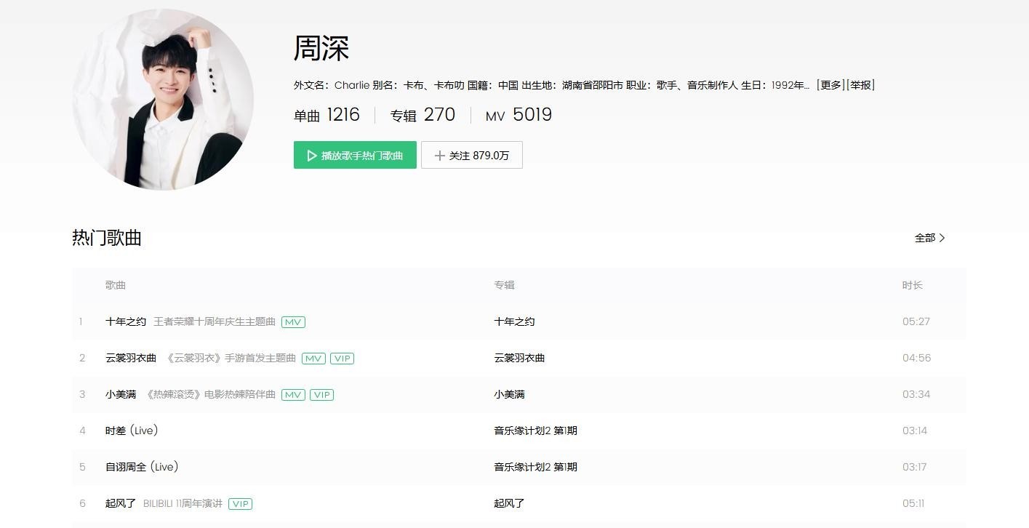View all hot songs via 全部

929,238
